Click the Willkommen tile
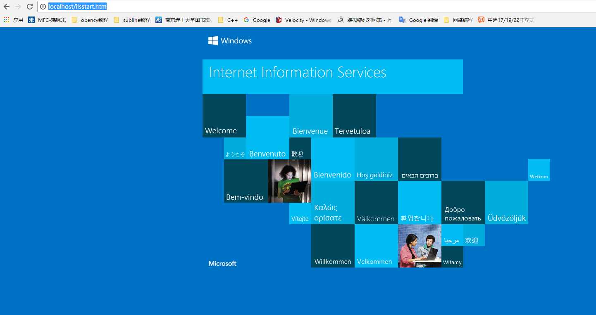The image size is (596, 315). point(333,246)
